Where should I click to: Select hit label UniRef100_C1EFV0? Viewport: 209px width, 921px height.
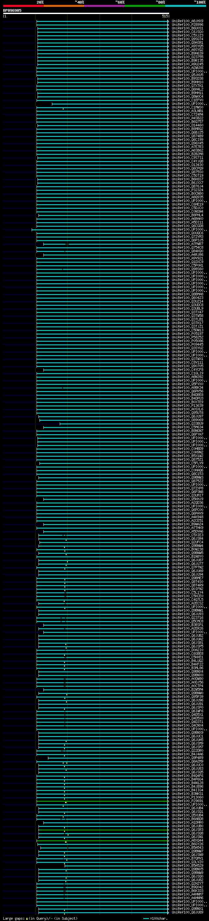coord(187,100)
